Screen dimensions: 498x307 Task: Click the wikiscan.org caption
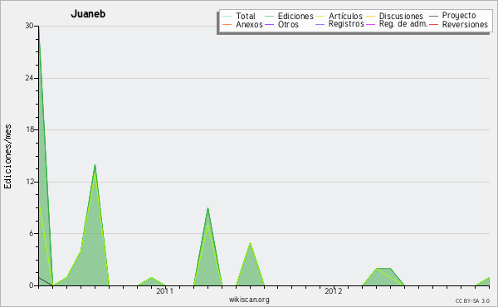(249, 300)
